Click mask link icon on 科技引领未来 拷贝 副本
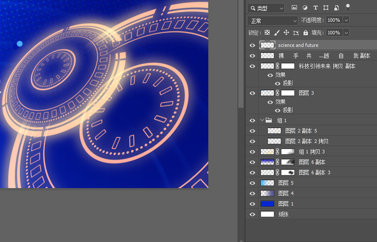377x242 pixels. [x=277, y=66]
